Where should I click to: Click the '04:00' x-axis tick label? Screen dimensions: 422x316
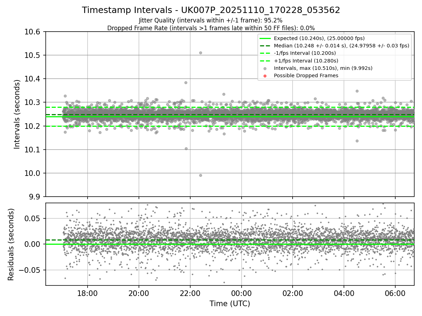(x=344, y=293)
